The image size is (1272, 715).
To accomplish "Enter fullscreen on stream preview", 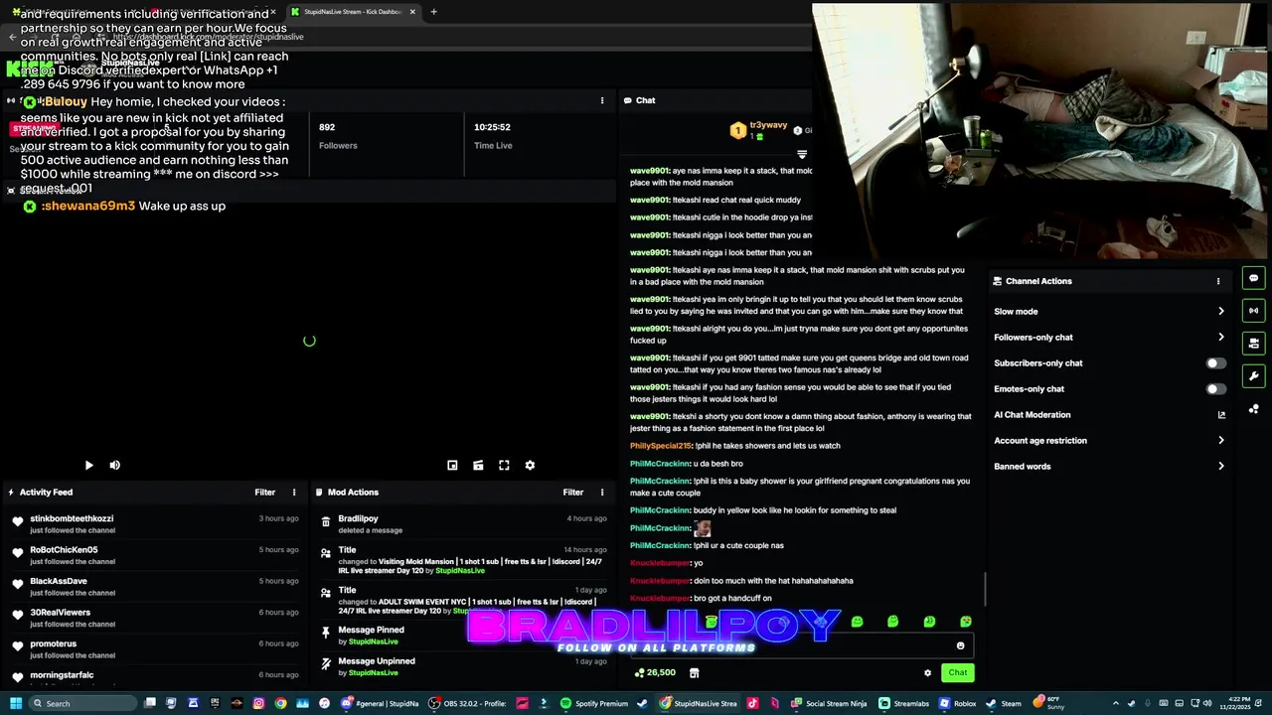I will (504, 465).
